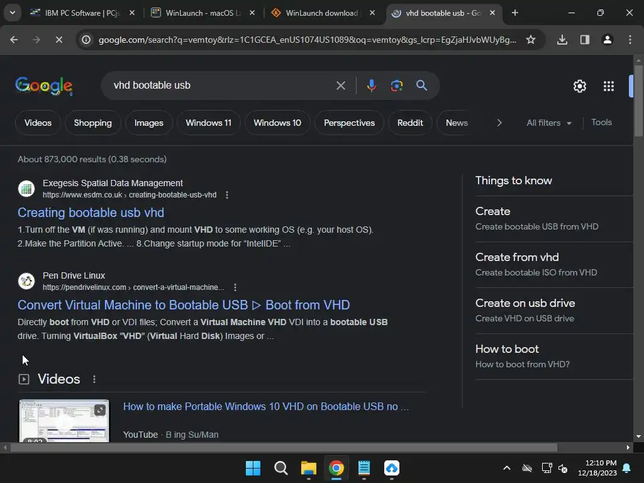The width and height of the screenshot is (644, 483).
Task: Expand Create on usb drive topic
Action: (553, 311)
